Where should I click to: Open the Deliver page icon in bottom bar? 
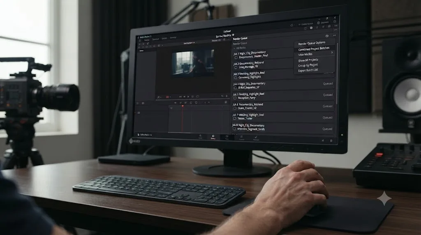click(213, 137)
